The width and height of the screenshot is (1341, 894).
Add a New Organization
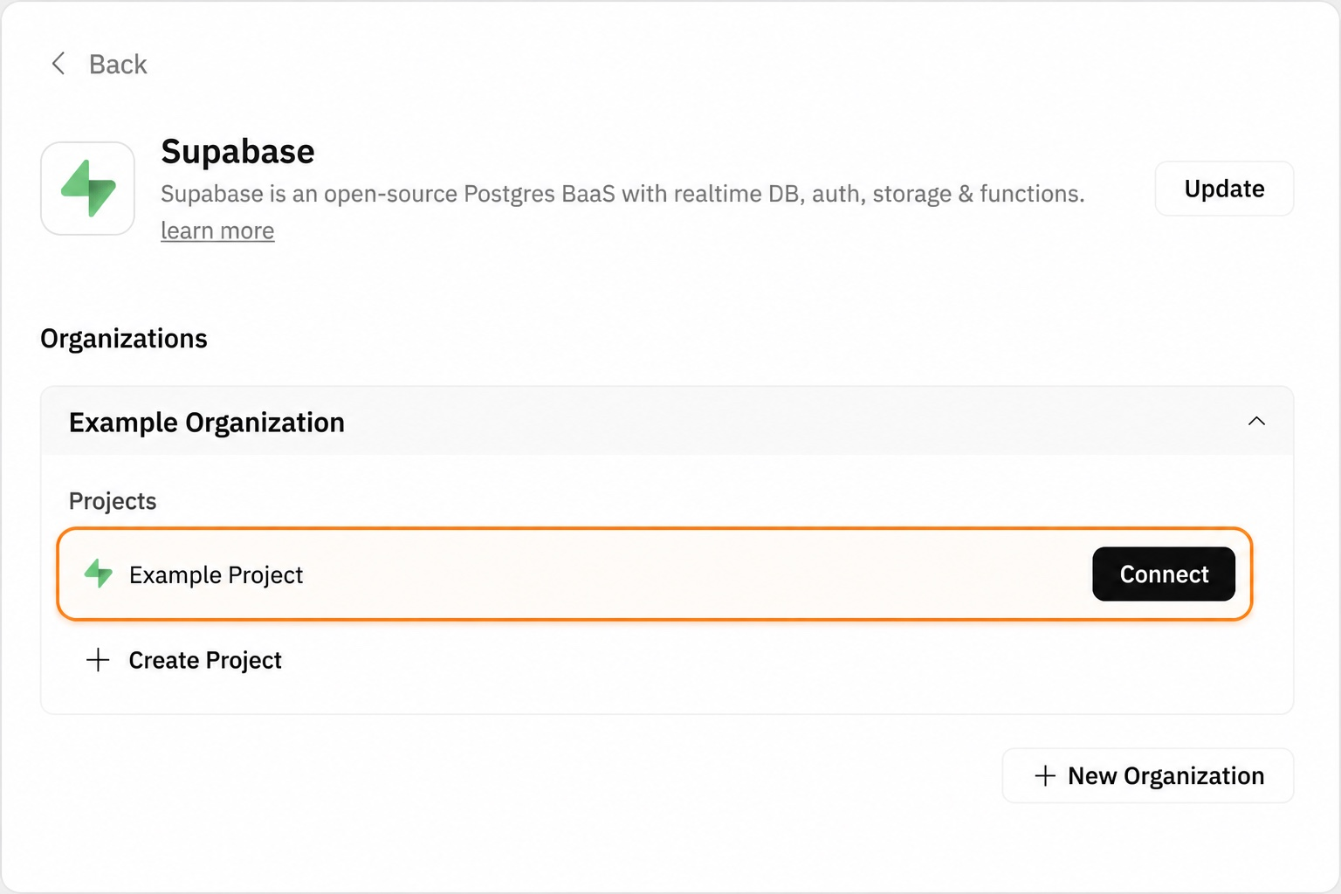(1148, 775)
